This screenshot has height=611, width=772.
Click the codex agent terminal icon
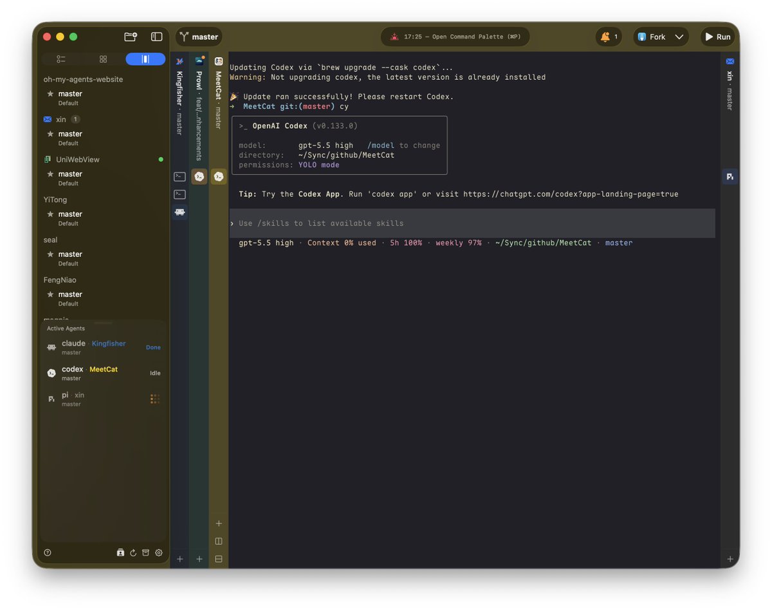pyautogui.click(x=51, y=373)
